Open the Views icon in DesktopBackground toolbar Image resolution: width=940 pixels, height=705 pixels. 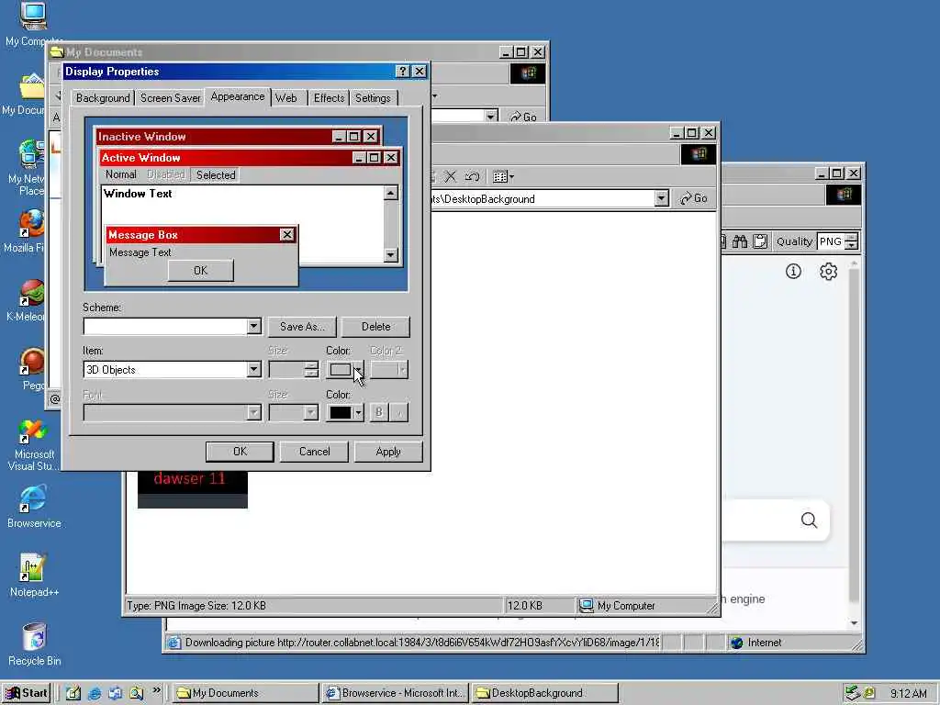click(x=502, y=176)
